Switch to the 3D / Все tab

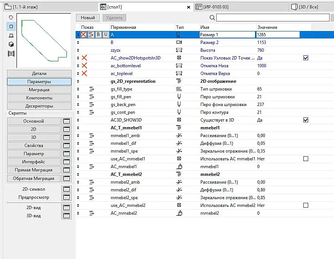pos(304,7)
